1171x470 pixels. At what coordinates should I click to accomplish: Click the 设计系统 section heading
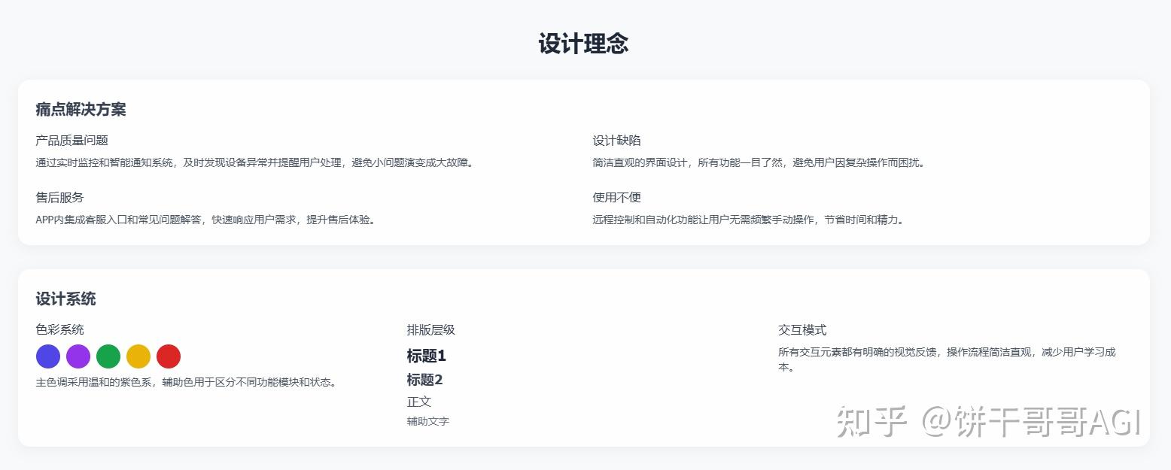[65, 299]
